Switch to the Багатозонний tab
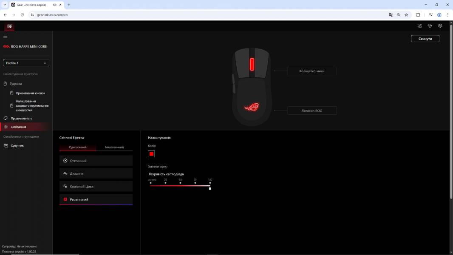The height and width of the screenshot is (255, 453). 114,147
